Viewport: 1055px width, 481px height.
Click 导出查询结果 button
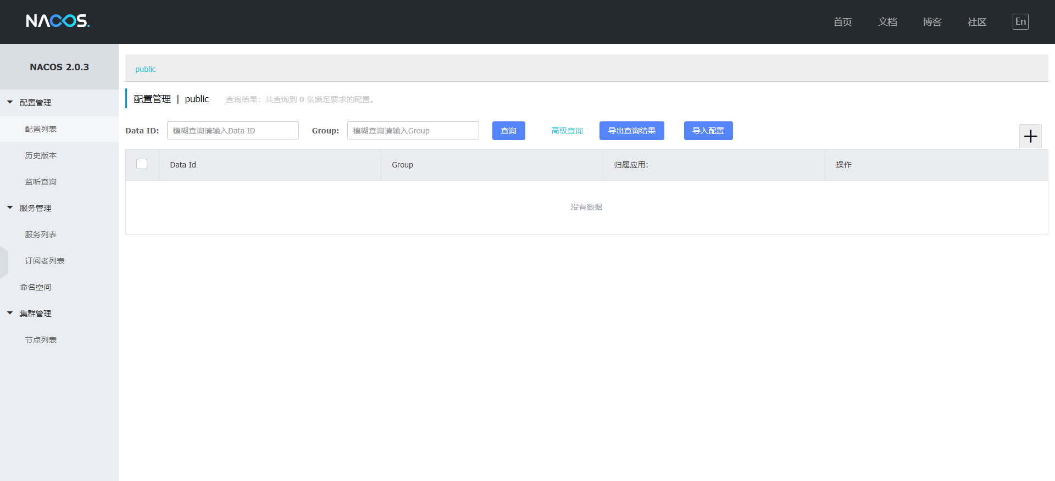pyautogui.click(x=632, y=131)
